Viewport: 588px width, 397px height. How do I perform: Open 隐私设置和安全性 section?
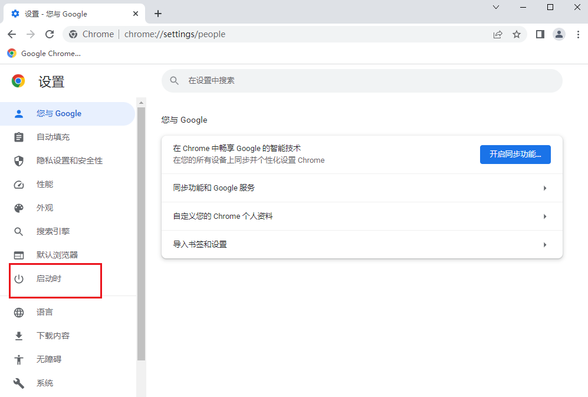[67, 160]
